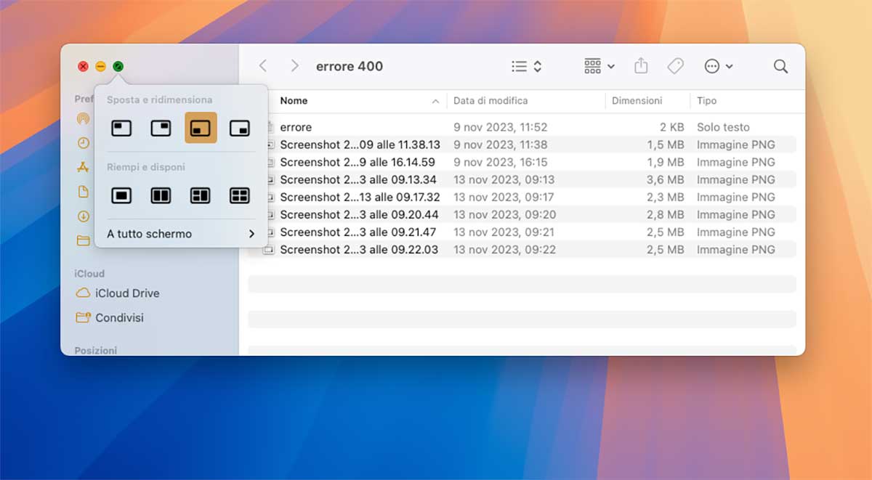Sort by Nome column header
This screenshot has width=872, height=480.
click(294, 101)
